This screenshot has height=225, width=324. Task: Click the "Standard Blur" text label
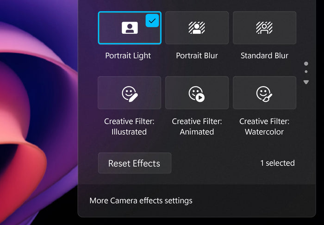pyautogui.click(x=264, y=56)
